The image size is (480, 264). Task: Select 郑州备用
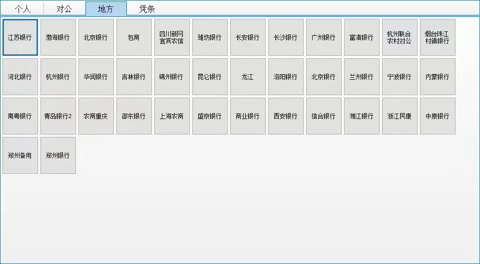20,155
